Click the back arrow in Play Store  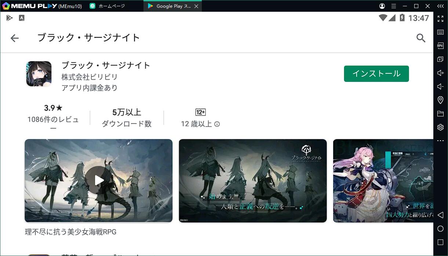point(15,38)
